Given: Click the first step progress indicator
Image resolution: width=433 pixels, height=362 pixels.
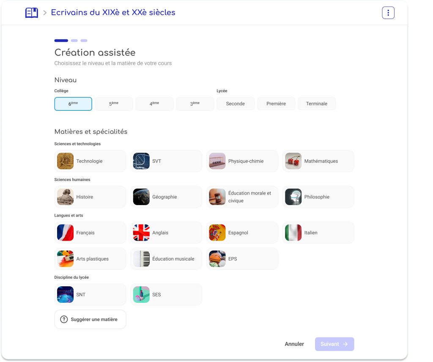Looking at the screenshot, I should [61, 41].
